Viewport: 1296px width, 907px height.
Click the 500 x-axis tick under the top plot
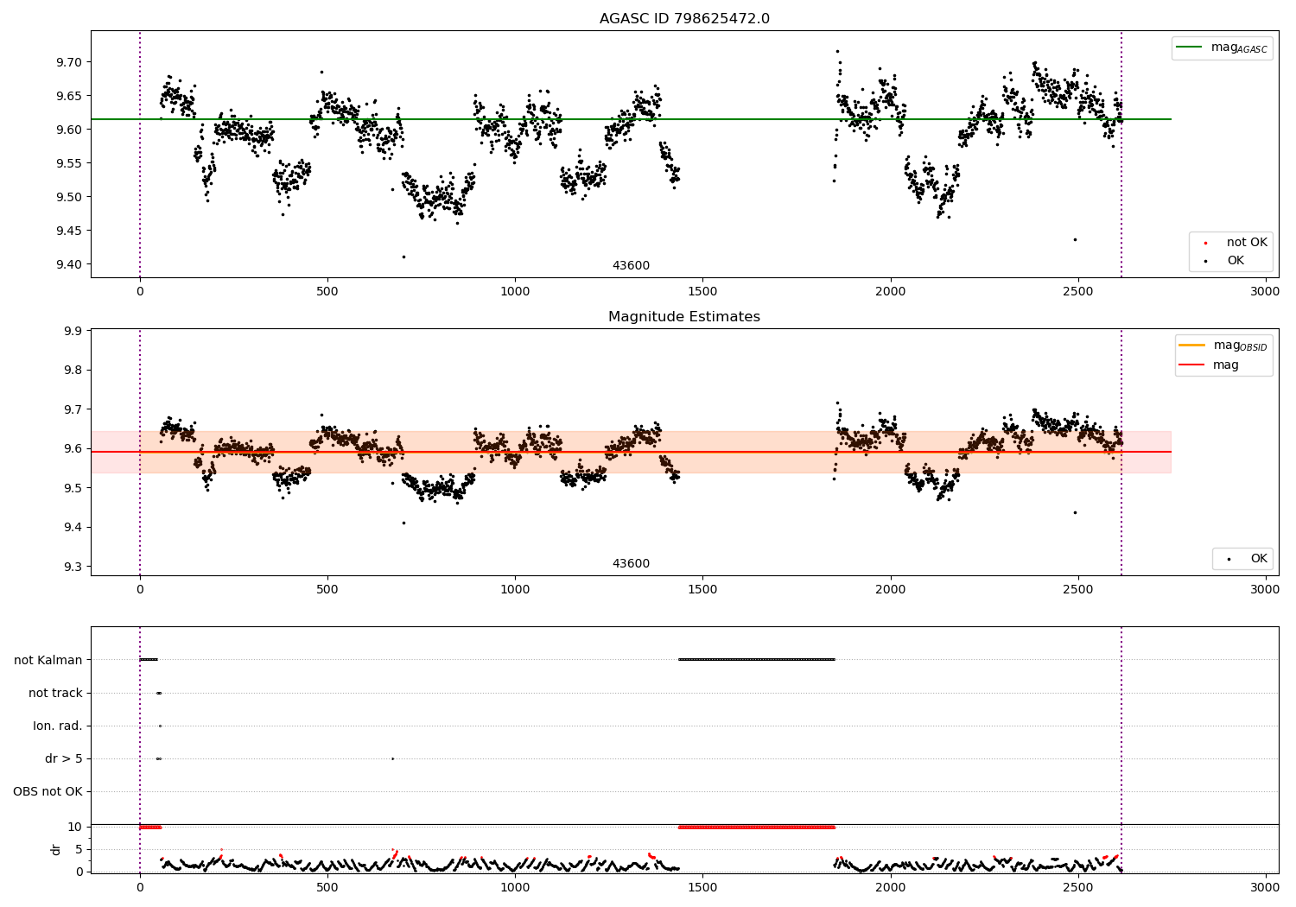tap(327, 292)
